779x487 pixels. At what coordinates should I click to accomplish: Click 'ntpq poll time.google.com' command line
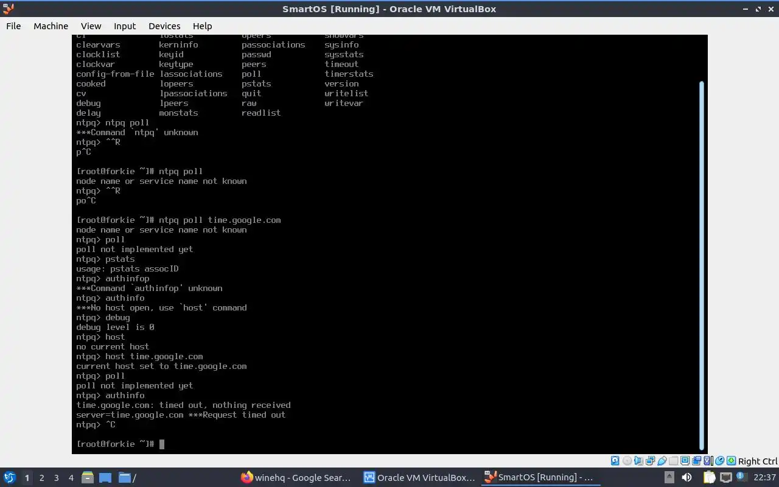(178, 220)
